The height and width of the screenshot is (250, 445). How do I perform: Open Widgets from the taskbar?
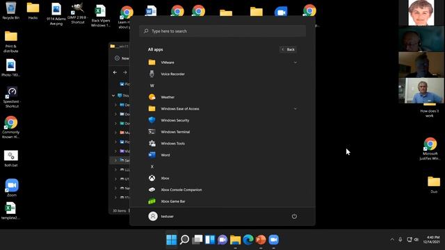[210, 240]
